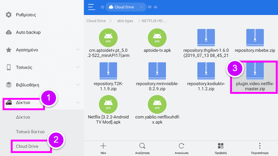The height and width of the screenshot is (156, 278).
Task: Click the plugin.video.netflix-master.zip filename
Action: click(x=255, y=86)
